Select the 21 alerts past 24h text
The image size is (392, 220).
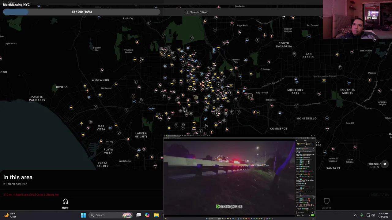pos(15,184)
